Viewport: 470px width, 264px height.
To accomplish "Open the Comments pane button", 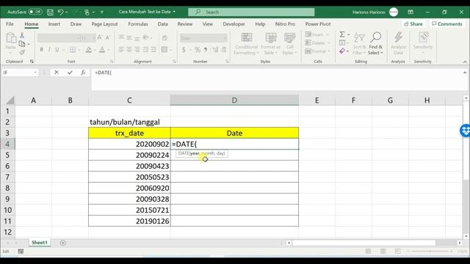I will (x=447, y=24).
